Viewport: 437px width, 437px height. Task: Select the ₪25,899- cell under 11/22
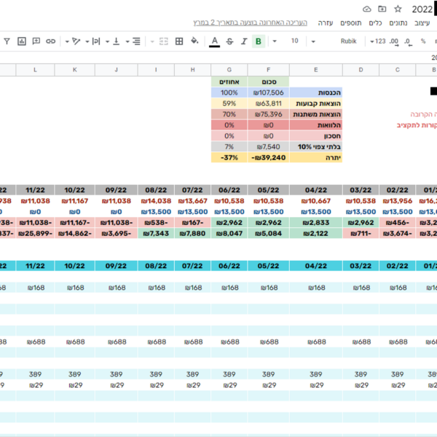click(x=35, y=234)
